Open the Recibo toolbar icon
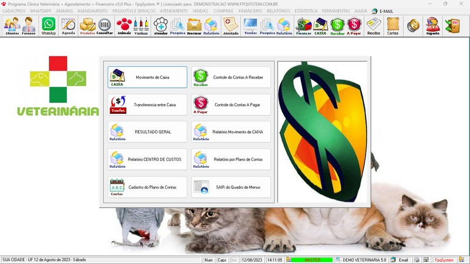 (x=374, y=26)
